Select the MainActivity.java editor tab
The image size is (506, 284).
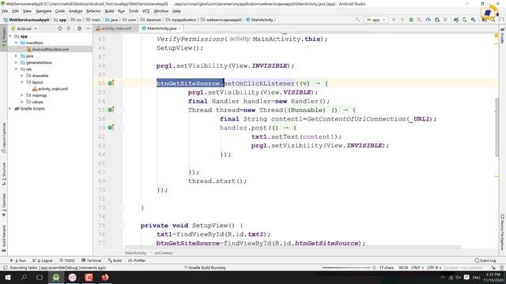tap(161, 28)
